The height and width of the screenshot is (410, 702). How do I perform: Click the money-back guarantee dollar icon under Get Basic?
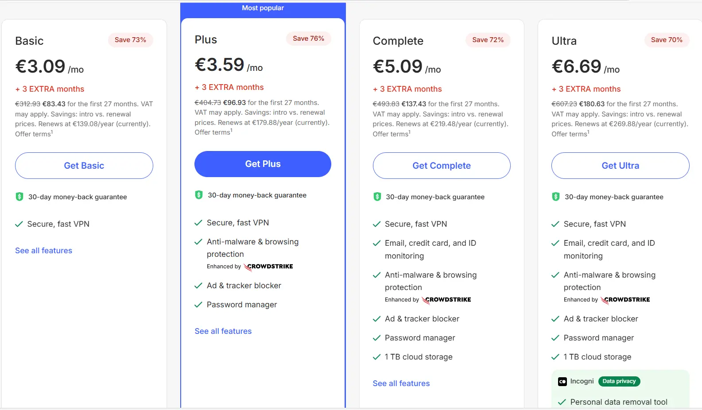point(19,196)
